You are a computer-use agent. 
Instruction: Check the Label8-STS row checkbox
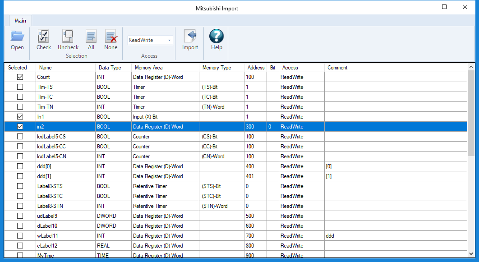pos(20,186)
